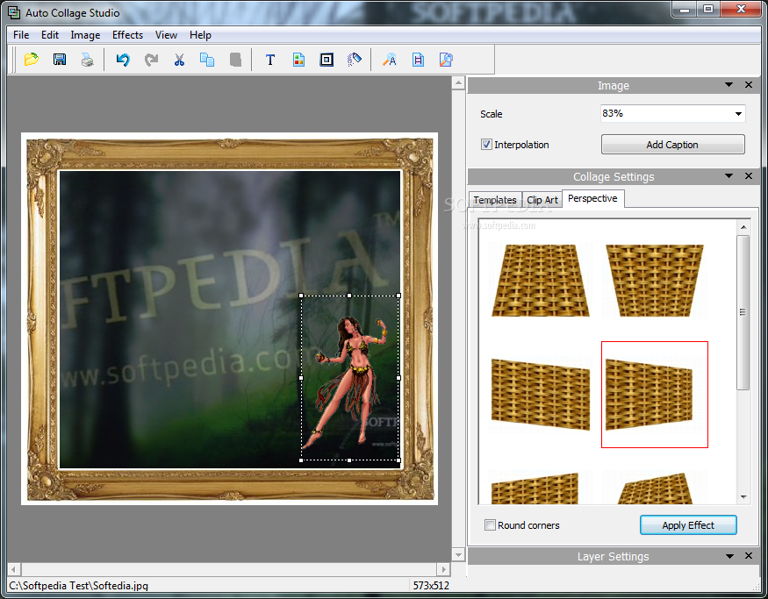The image size is (768, 599).
Task: Undo the last action
Action: pos(123,60)
